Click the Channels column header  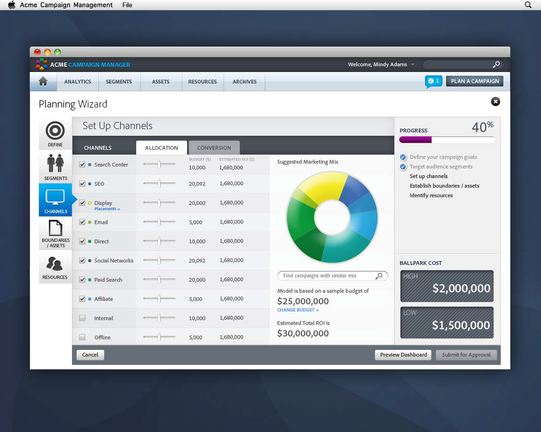click(98, 148)
